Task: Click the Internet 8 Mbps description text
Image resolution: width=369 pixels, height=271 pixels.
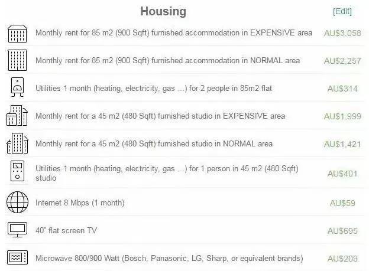Action: 80,203
